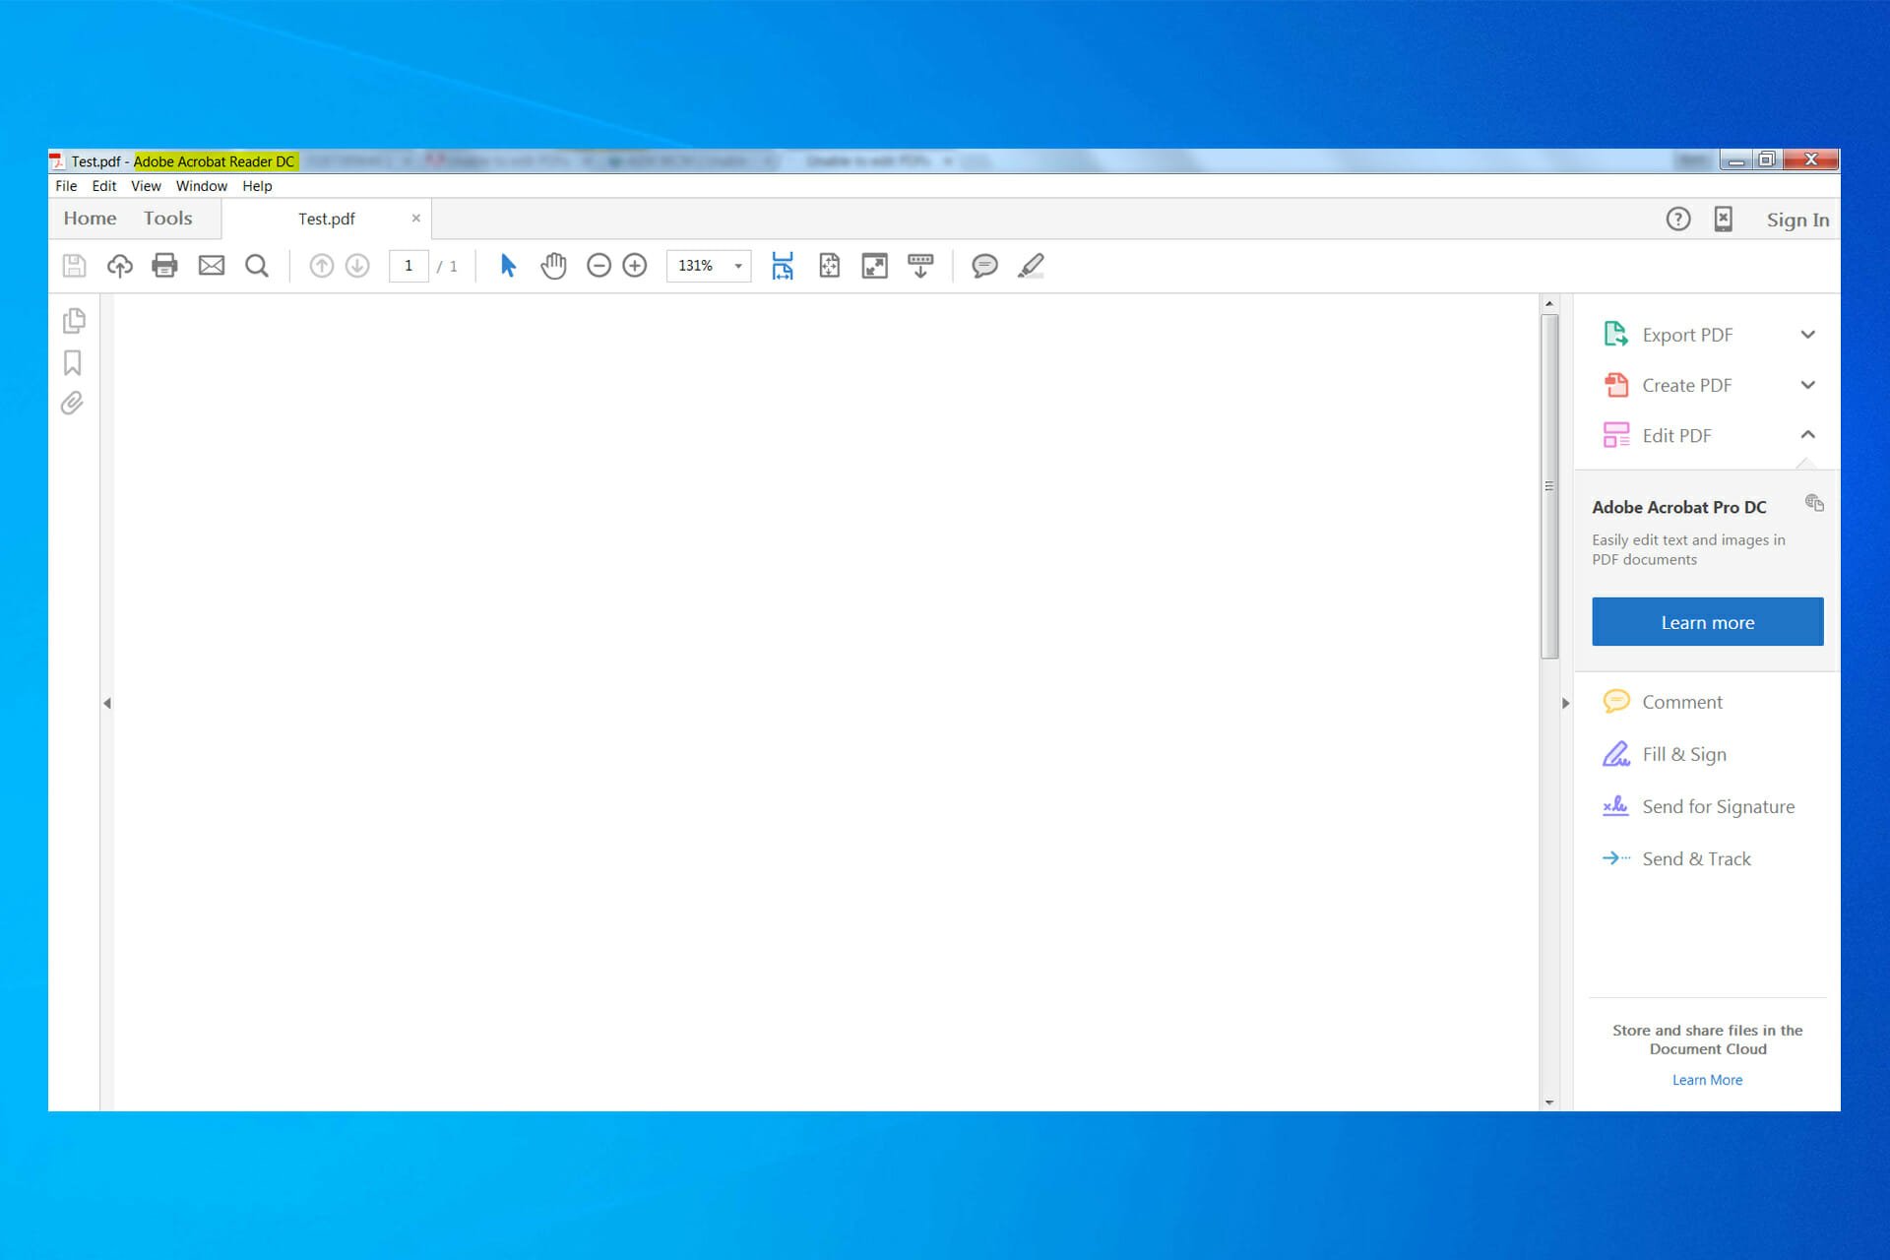Click the Learn more button for Acrobat Pro
This screenshot has width=1890, height=1260.
coord(1707,621)
